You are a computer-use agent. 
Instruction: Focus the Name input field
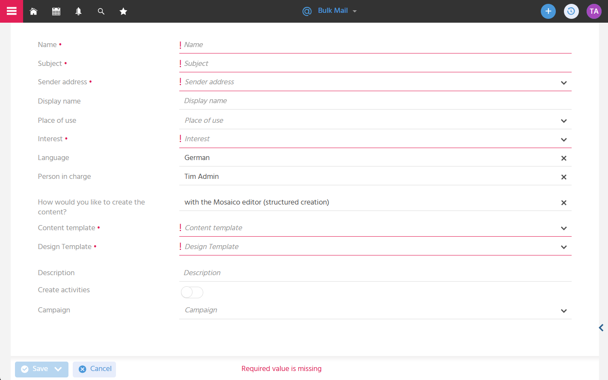[x=375, y=45]
